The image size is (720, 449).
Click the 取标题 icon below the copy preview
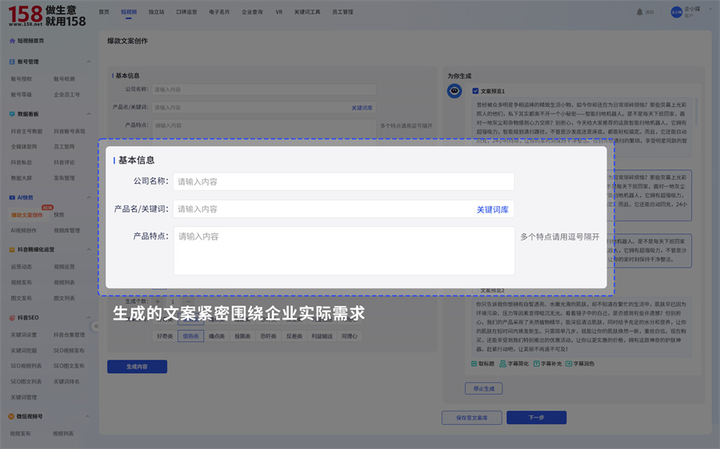click(474, 364)
